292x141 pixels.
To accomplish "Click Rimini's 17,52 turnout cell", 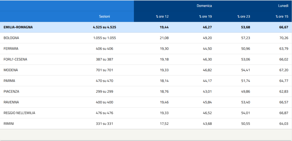I will pos(164,124).
